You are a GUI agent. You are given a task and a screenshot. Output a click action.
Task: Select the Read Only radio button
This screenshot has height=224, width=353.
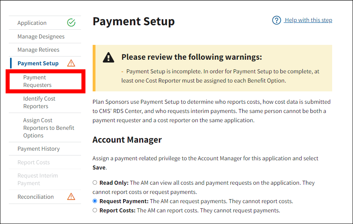[x=95, y=183]
